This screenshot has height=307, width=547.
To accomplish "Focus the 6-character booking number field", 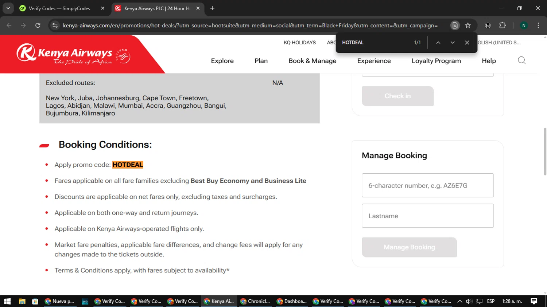I will coord(428,185).
